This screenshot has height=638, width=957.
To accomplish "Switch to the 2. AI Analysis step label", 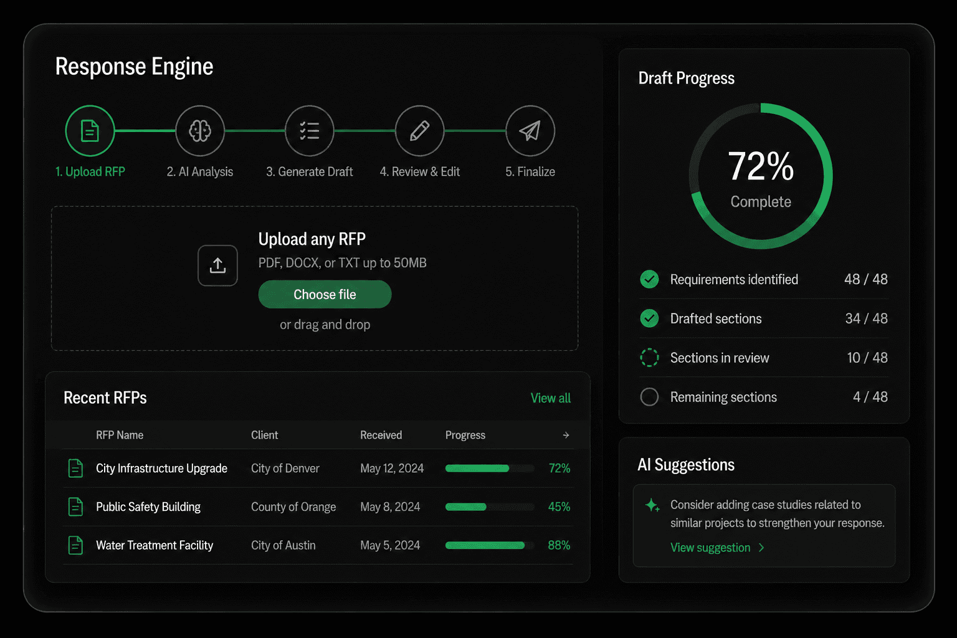I will tap(200, 171).
